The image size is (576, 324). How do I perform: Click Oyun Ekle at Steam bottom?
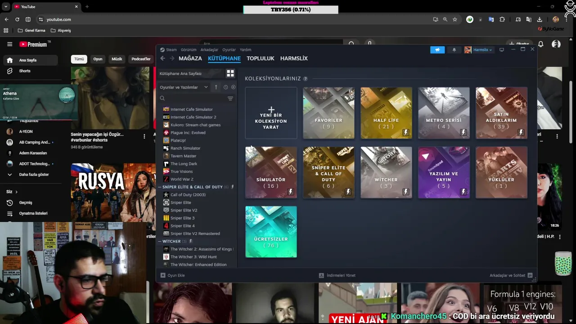pyautogui.click(x=173, y=275)
